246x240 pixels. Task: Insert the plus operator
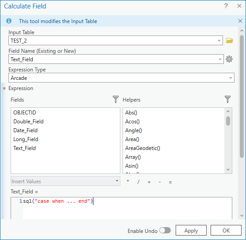point(149,182)
